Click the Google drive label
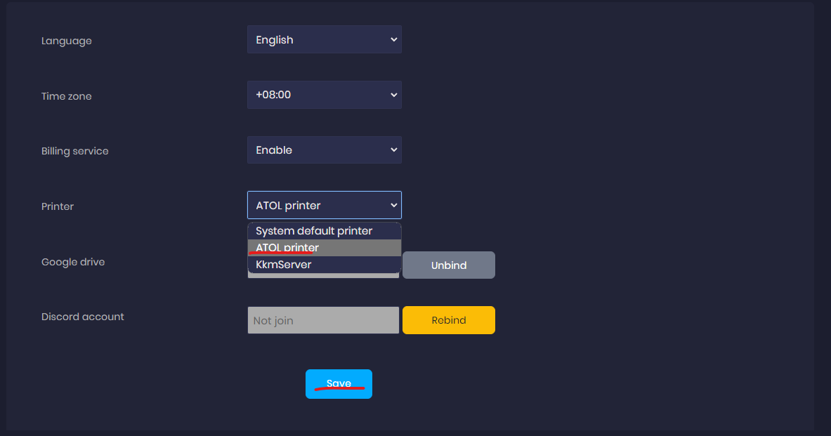 (x=73, y=262)
